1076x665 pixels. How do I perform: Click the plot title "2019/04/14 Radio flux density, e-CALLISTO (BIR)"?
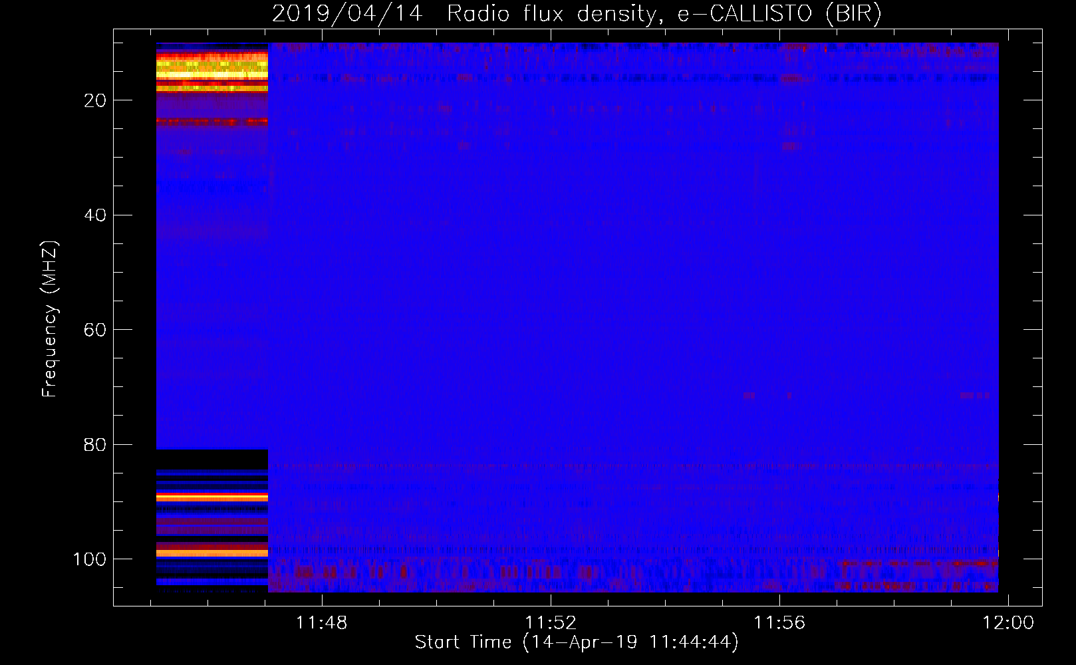(x=577, y=13)
